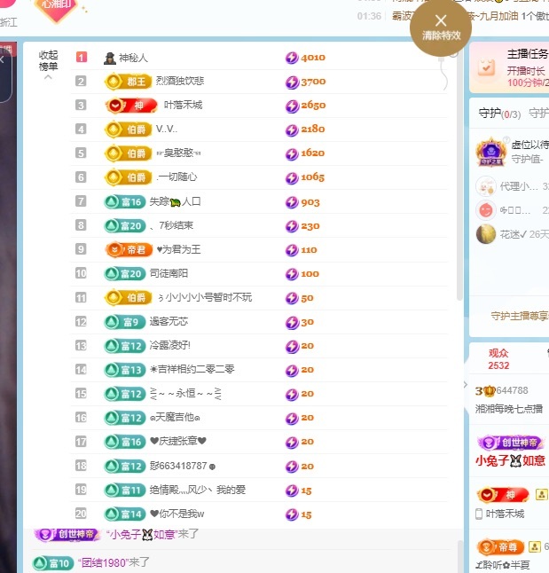
Task: Click the 心湘印 diamond badge at top
Action: (56, 9)
